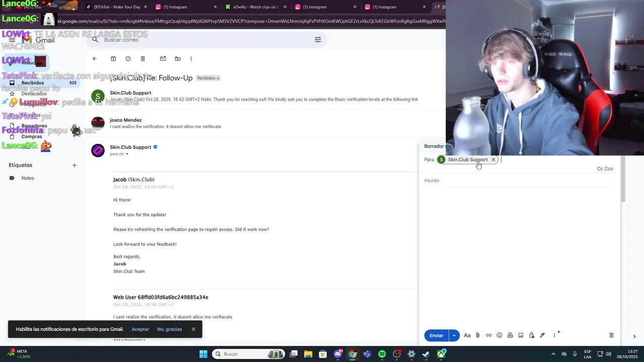Accept Gmail desktop notifications
This screenshot has width=644, height=362.
(x=140, y=329)
